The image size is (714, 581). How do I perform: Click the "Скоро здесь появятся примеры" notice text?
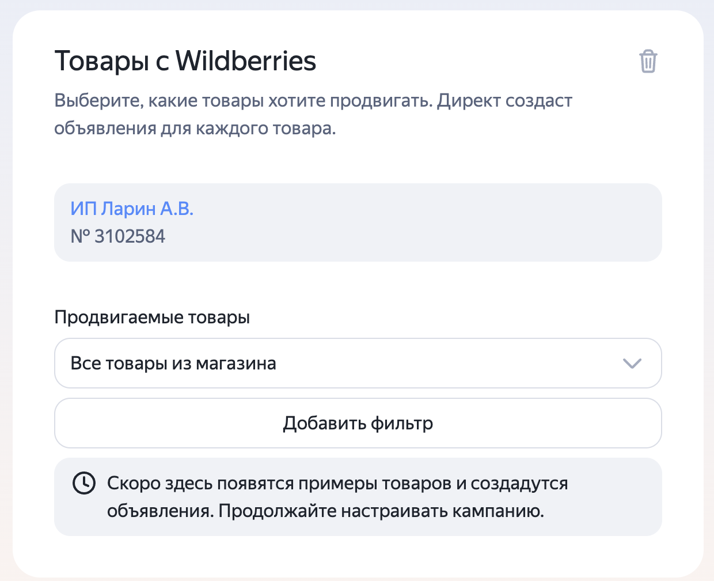(337, 484)
